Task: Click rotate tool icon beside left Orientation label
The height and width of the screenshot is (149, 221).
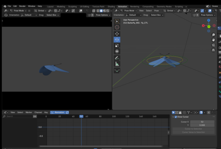Action: pyautogui.click(x=6, y=15)
